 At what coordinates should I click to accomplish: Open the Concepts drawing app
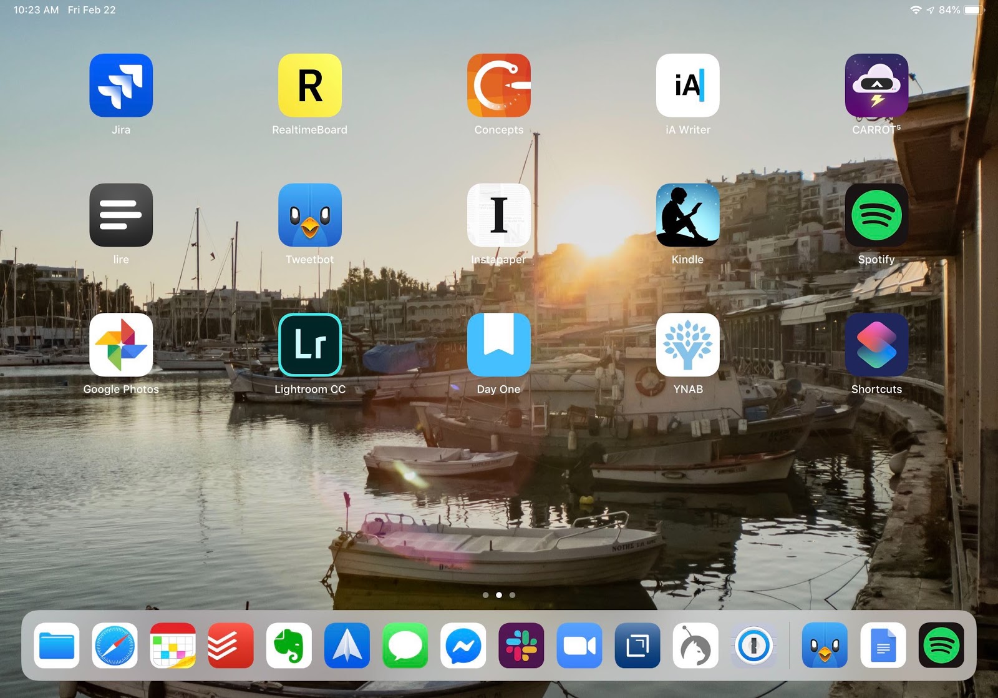click(x=499, y=85)
